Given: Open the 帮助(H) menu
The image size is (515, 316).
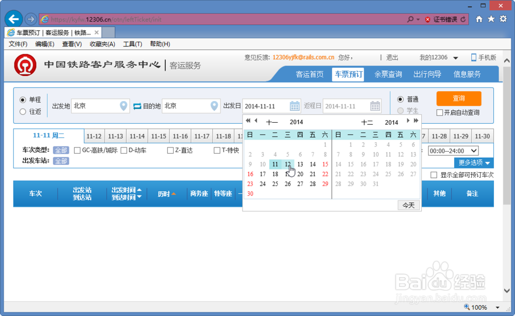Looking at the screenshot, I should pos(160,44).
